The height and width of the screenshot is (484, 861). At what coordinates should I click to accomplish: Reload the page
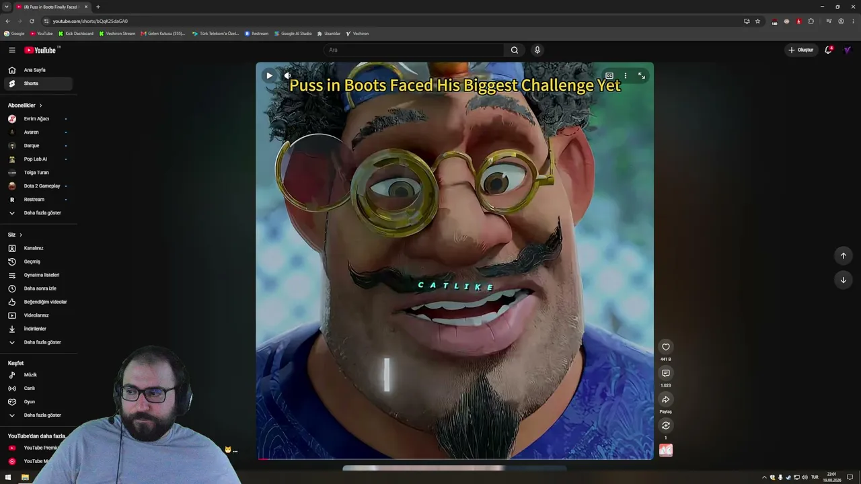click(x=32, y=21)
